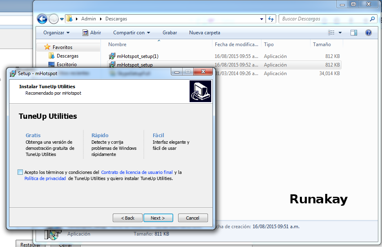
Task: Click Grabar in the Explorer toolbar
Action: [170, 33]
